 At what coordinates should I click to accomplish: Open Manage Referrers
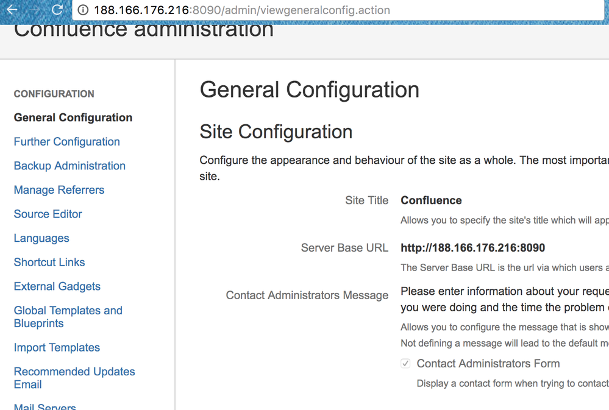pos(59,190)
